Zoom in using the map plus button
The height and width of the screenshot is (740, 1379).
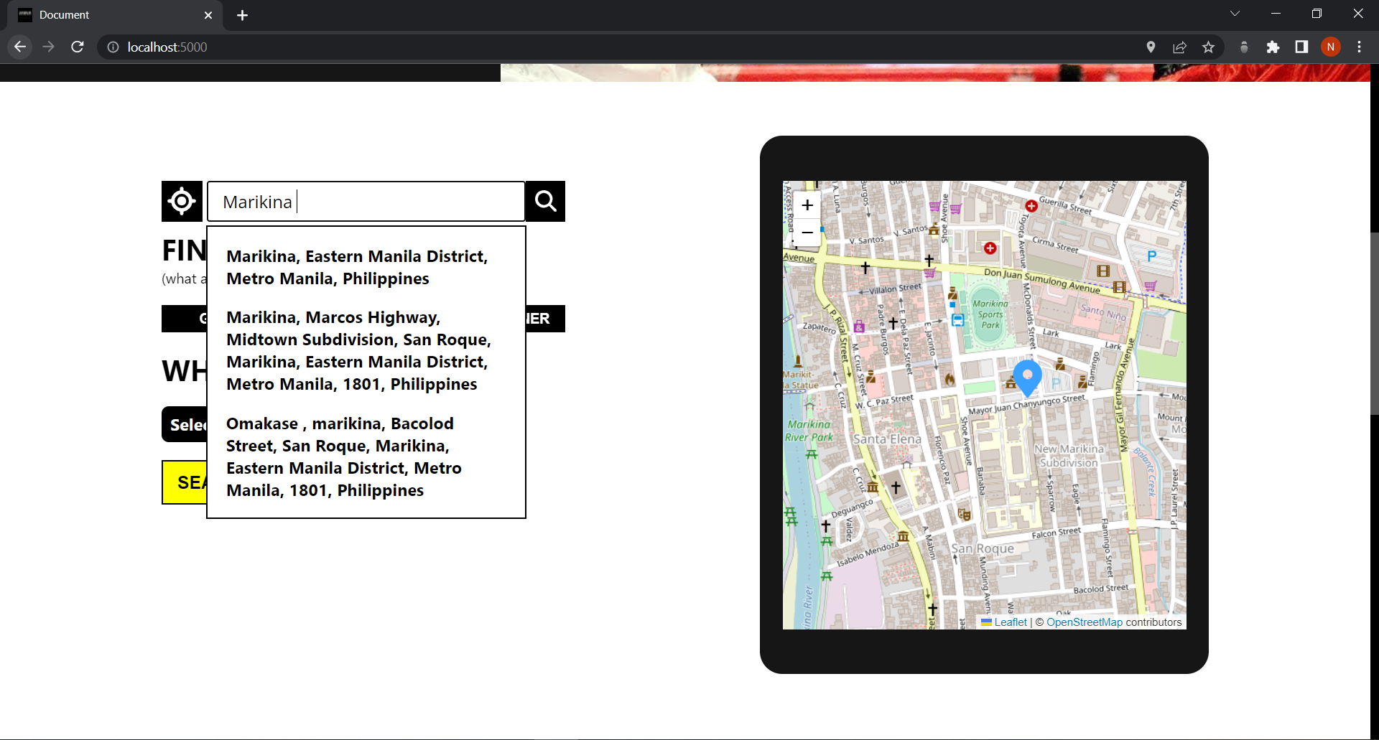pos(807,205)
